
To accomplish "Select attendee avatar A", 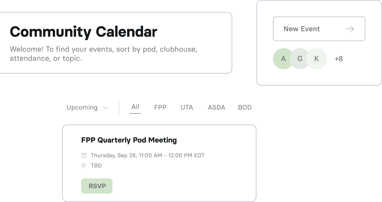I will tap(283, 59).
